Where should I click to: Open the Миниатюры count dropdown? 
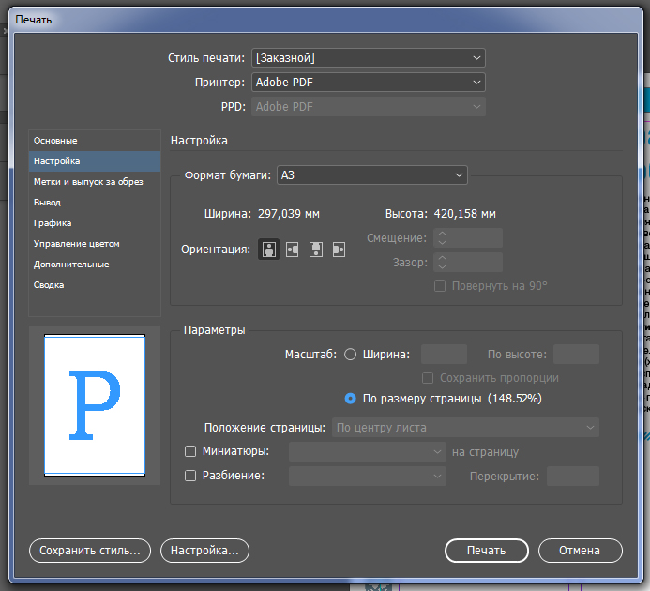tap(368, 451)
